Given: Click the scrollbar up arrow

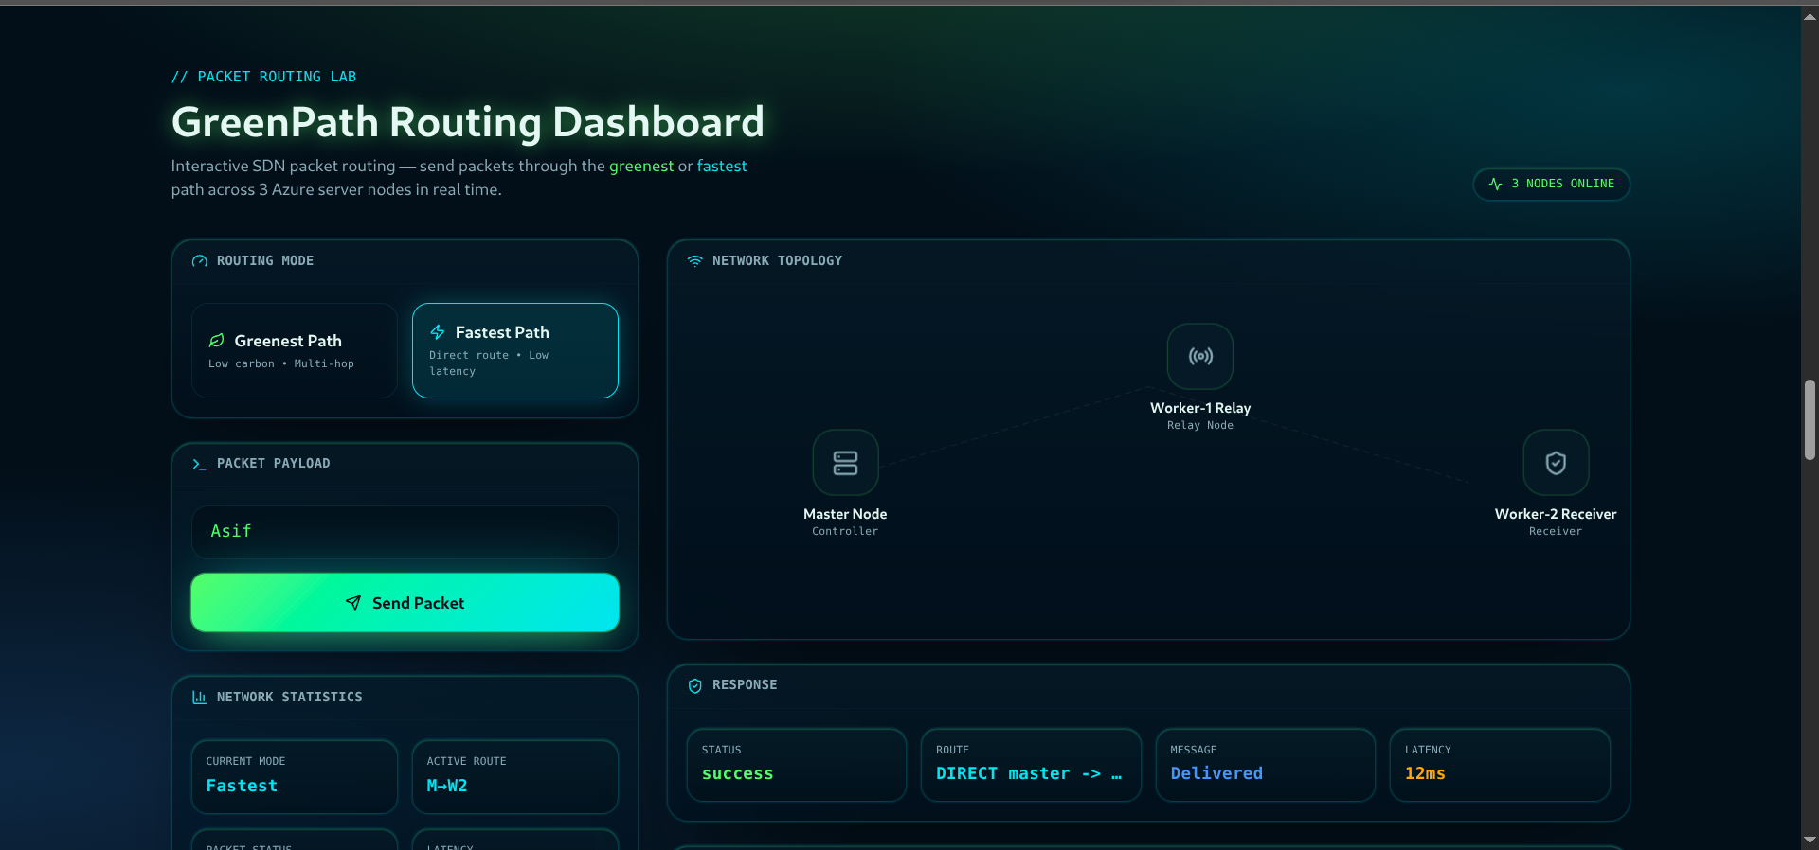Looking at the screenshot, I should click(1810, 16).
